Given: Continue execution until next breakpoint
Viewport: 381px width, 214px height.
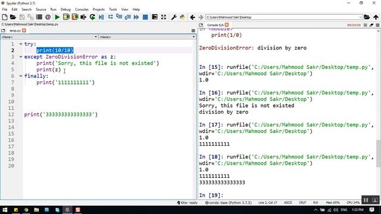Looking at the screenshot, I should (x=136, y=17).
